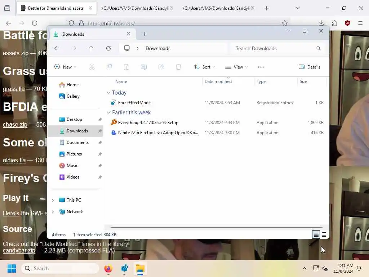The image size is (369, 277).
Task: Click the assets.zip link
Action: click(15, 53)
